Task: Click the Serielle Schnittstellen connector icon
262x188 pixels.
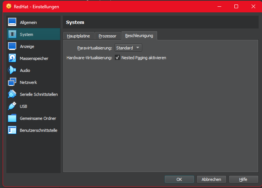Action: [12, 94]
